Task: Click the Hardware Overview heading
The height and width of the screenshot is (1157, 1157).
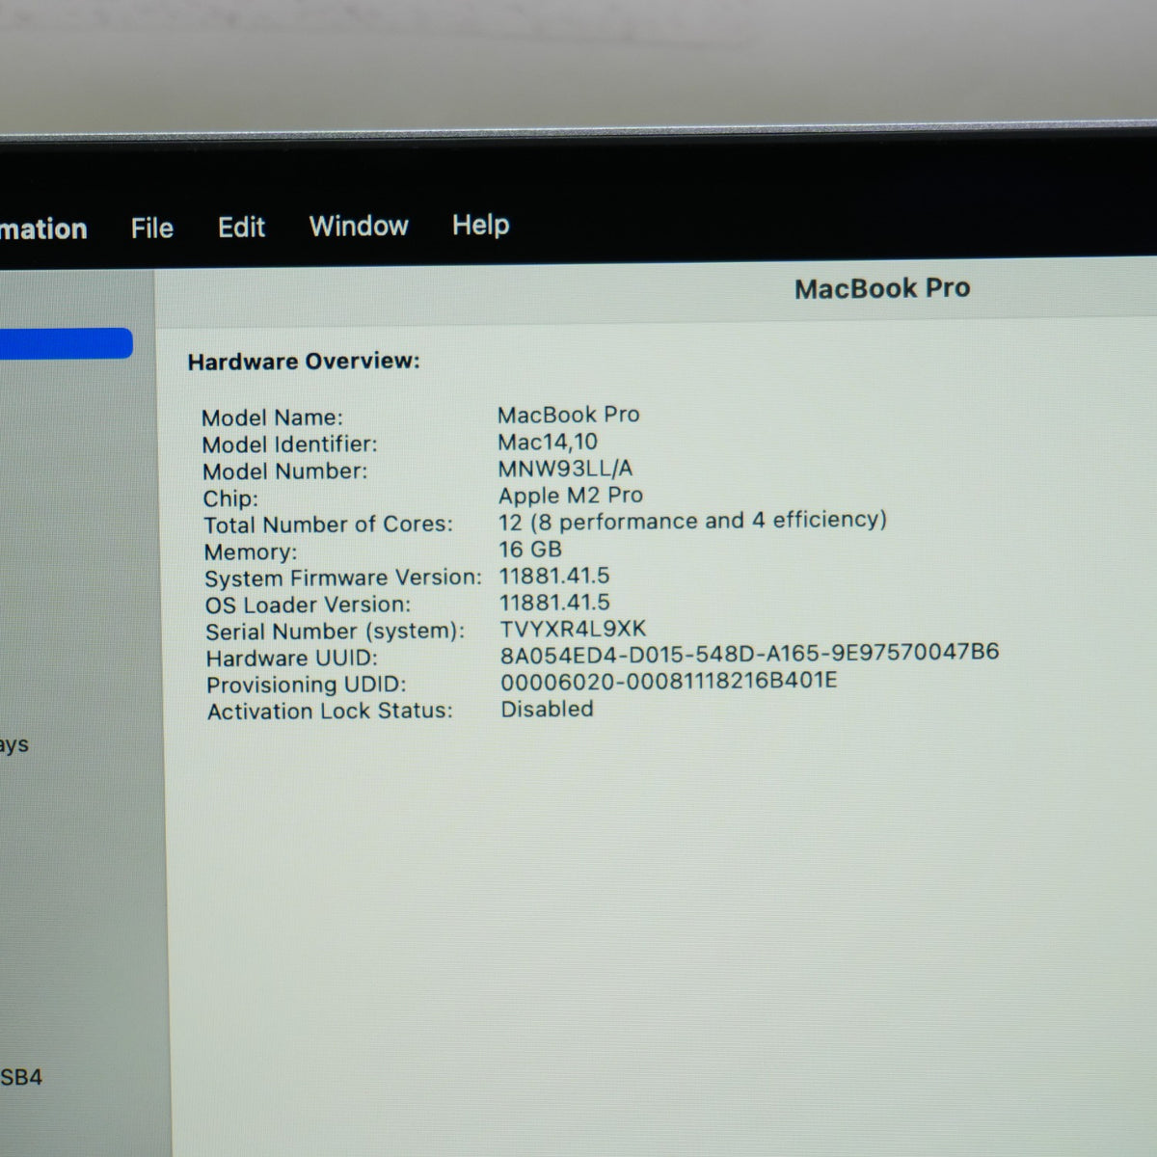Action: click(x=304, y=362)
